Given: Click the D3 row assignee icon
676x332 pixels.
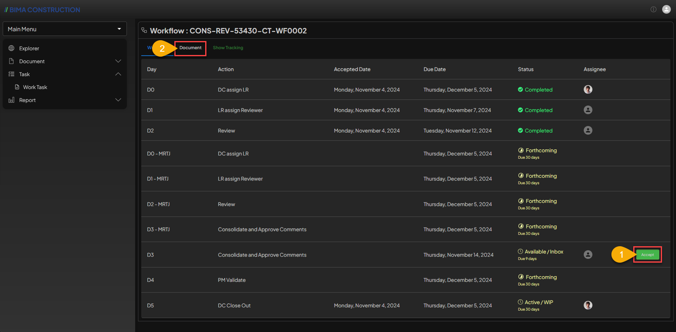Looking at the screenshot, I should (x=588, y=254).
